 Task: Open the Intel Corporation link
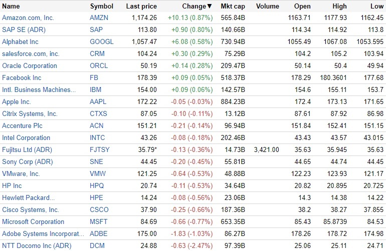click(x=26, y=138)
